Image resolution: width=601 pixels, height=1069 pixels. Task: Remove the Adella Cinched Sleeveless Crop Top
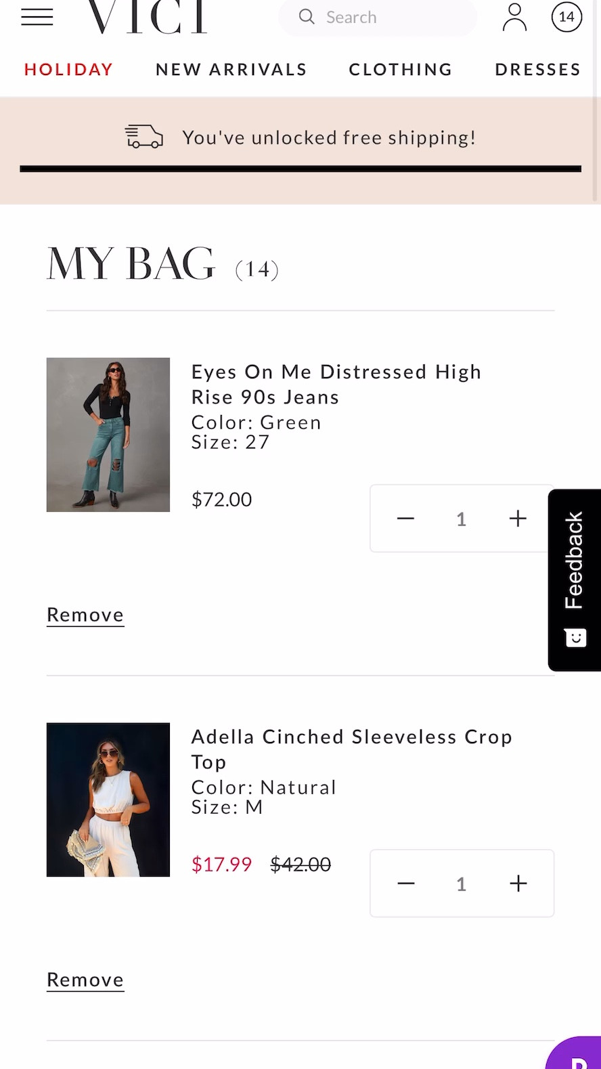point(85,979)
